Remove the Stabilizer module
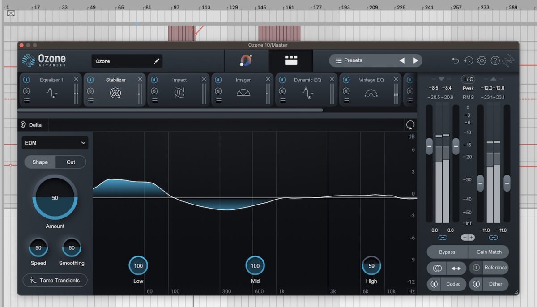Viewport: 537px width, 307px height. (x=140, y=79)
